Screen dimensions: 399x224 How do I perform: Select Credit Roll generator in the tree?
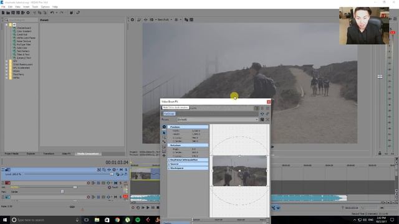tap(22, 35)
